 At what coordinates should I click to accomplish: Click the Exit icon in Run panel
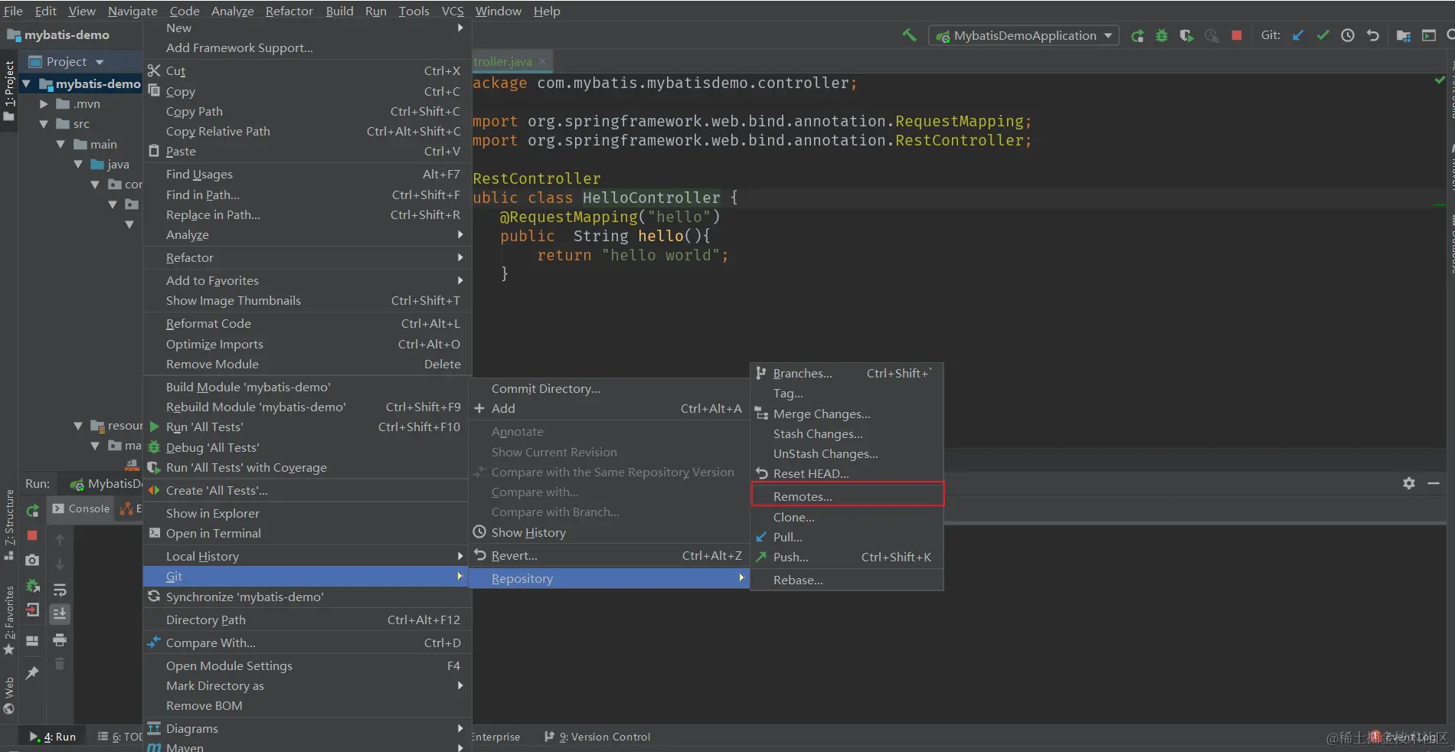tap(32, 610)
